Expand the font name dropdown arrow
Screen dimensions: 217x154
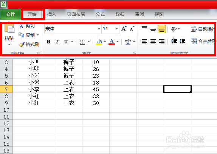99,29
